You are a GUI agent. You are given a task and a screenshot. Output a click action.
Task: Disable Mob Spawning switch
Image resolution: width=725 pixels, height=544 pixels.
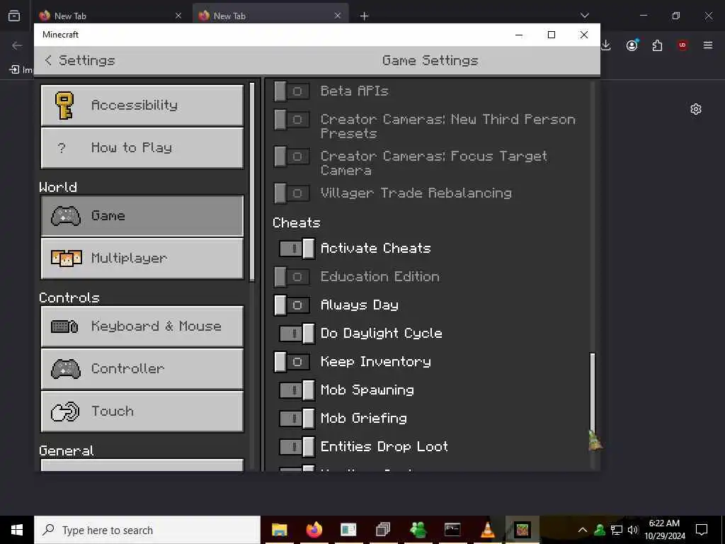tap(297, 390)
